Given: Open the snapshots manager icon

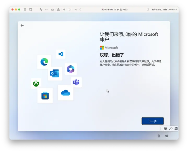Looking at the screenshot, I should (x=31, y=9).
